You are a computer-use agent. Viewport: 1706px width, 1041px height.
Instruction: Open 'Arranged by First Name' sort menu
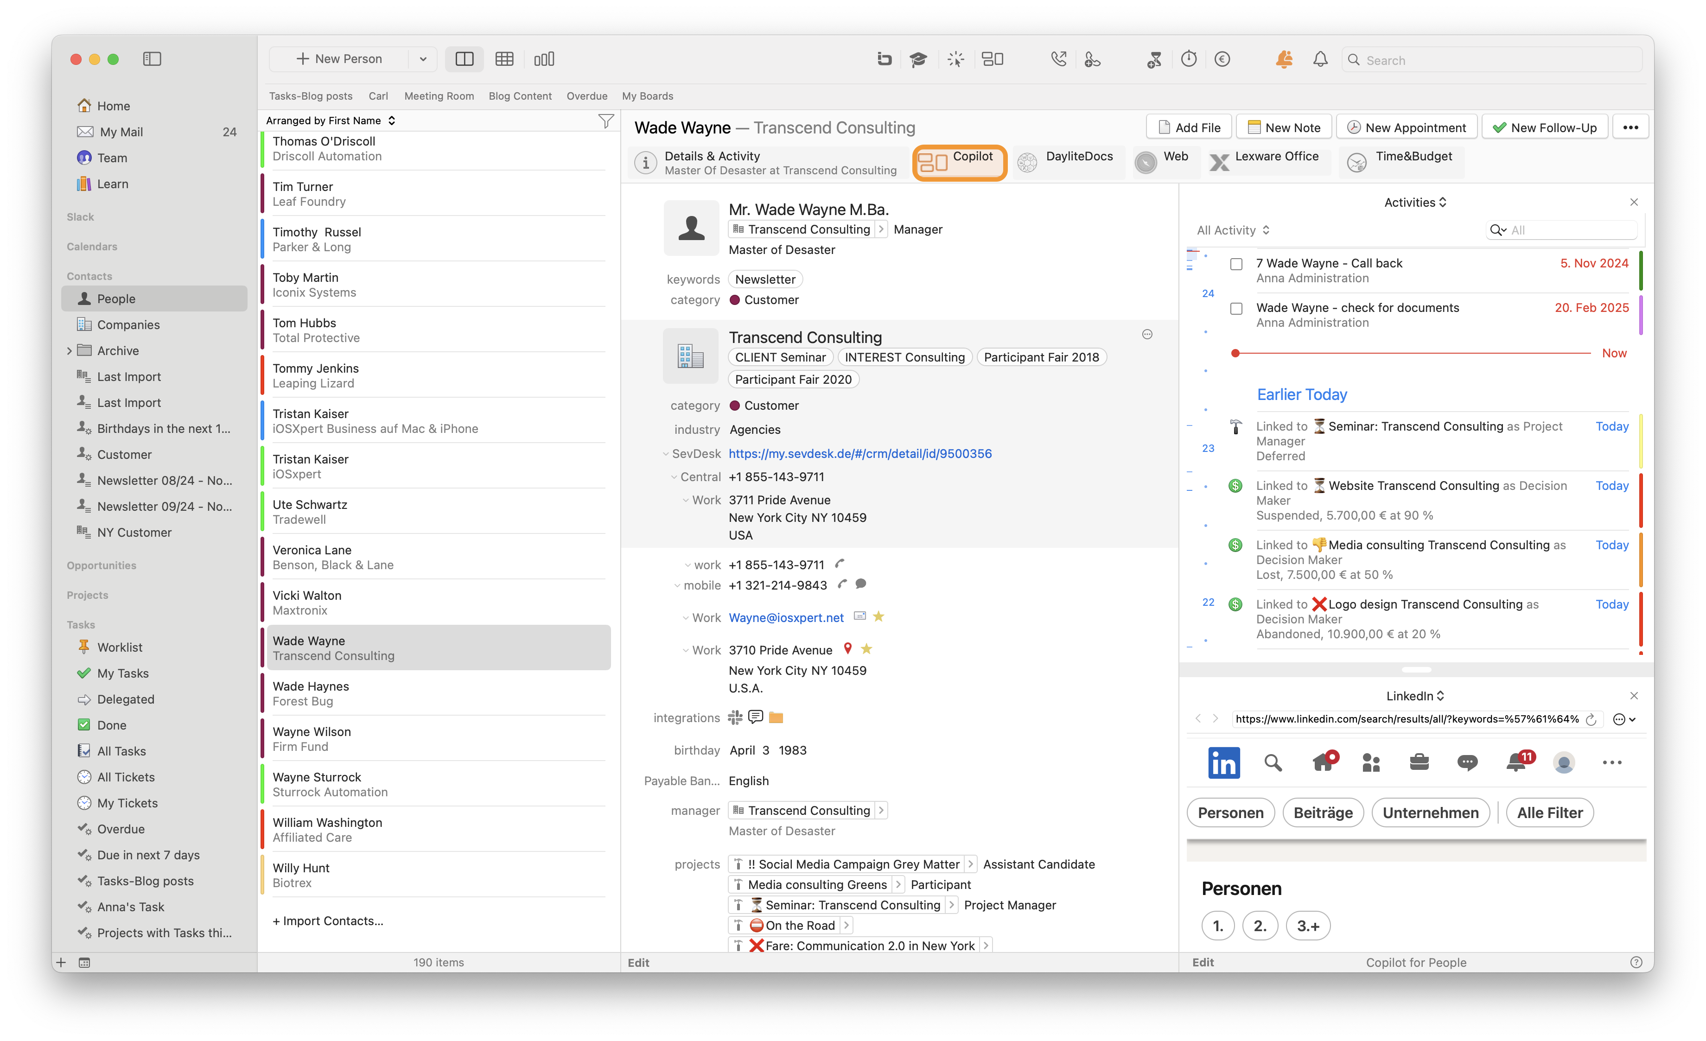click(x=330, y=121)
